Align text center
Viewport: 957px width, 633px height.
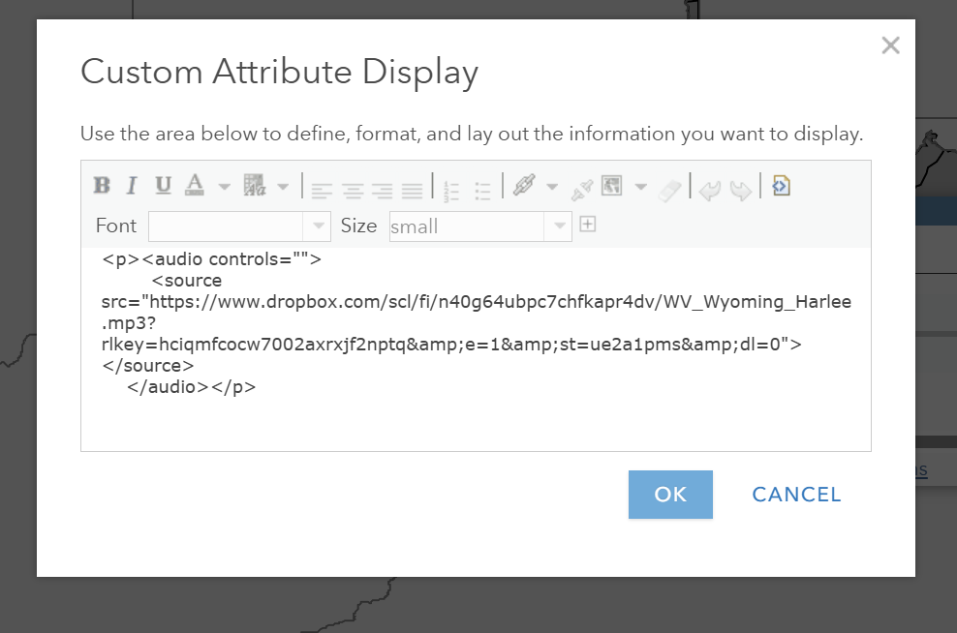[353, 191]
